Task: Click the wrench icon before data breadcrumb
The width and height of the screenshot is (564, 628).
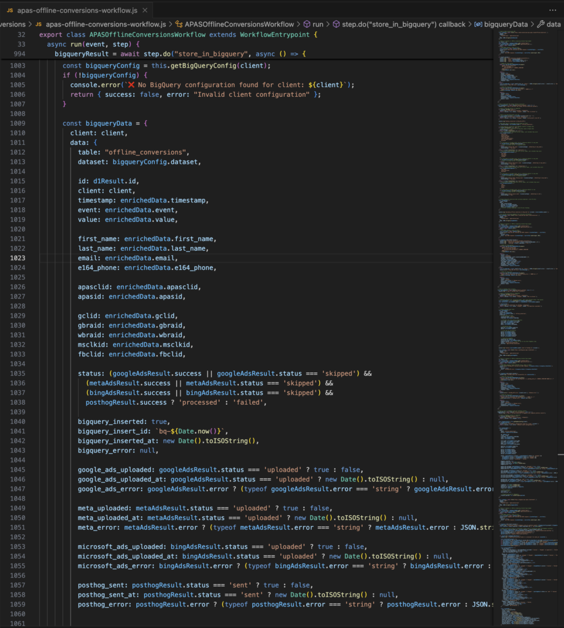Action: (x=540, y=24)
